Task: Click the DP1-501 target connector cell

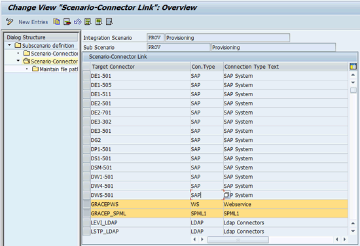Action: point(140,149)
